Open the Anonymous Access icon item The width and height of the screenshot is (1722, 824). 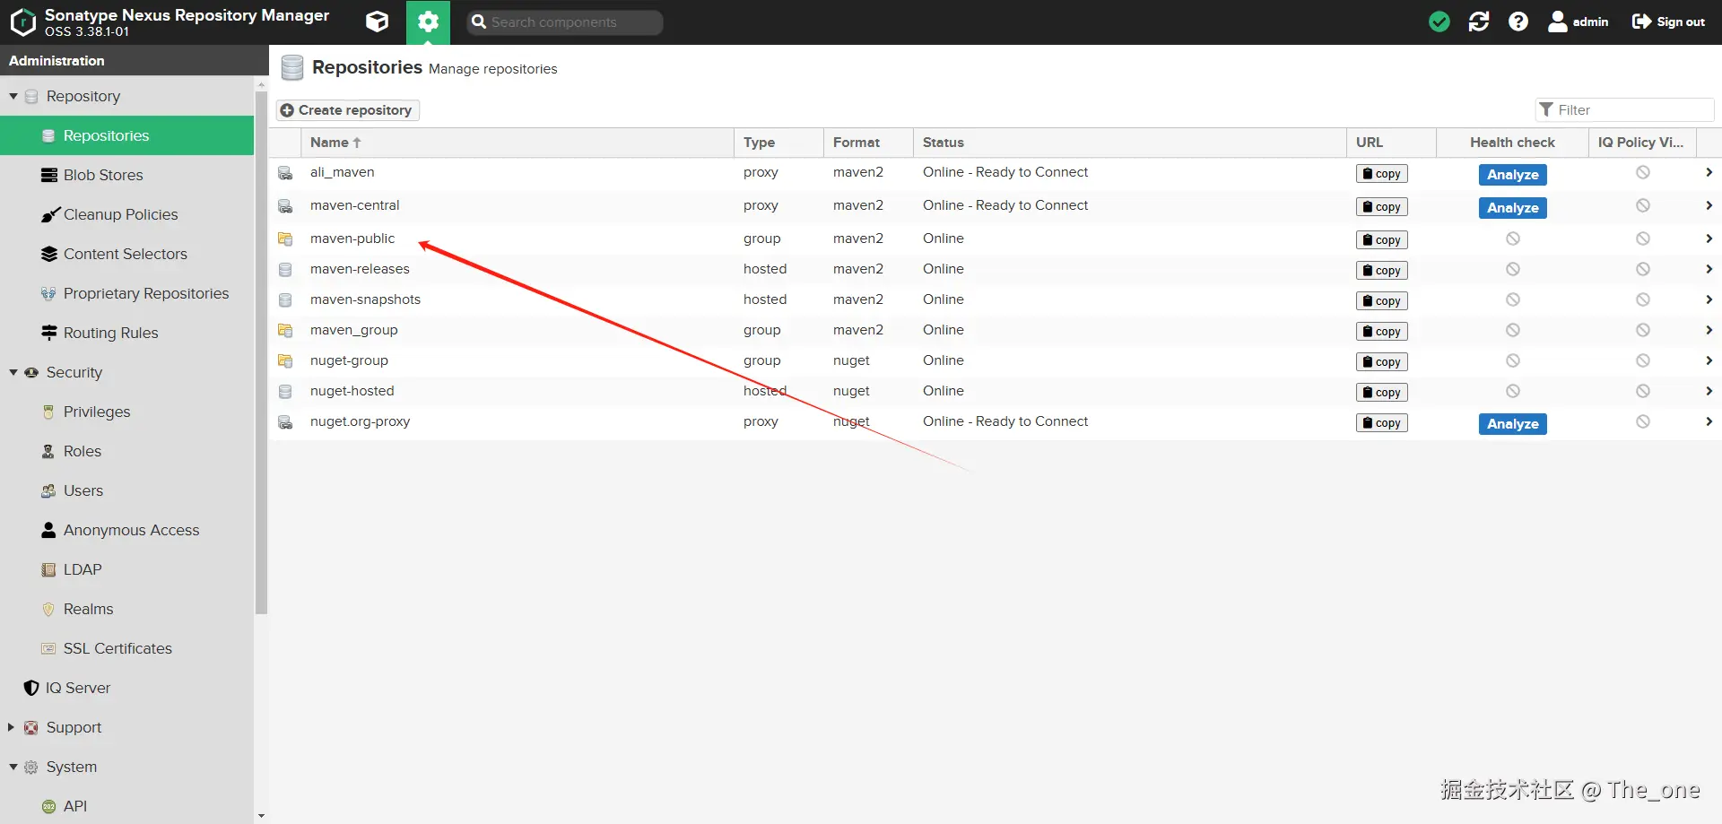click(48, 530)
